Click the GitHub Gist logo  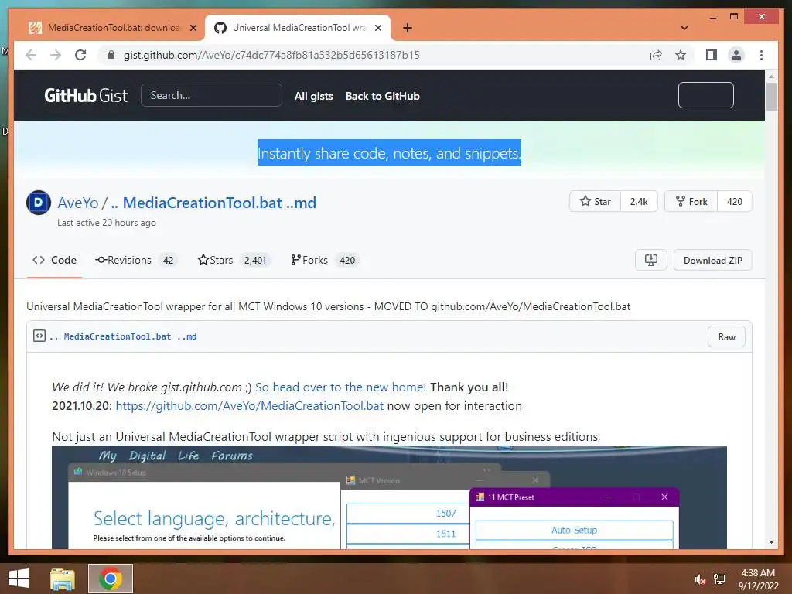86,95
